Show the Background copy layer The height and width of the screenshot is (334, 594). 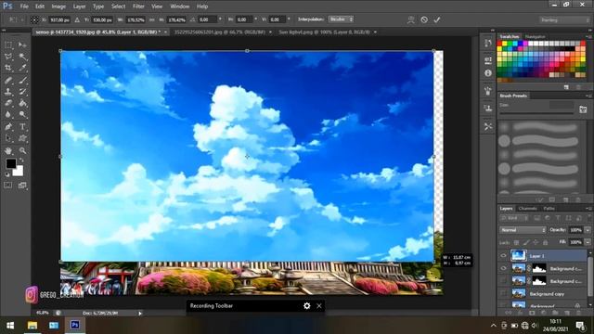(x=503, y=293)
